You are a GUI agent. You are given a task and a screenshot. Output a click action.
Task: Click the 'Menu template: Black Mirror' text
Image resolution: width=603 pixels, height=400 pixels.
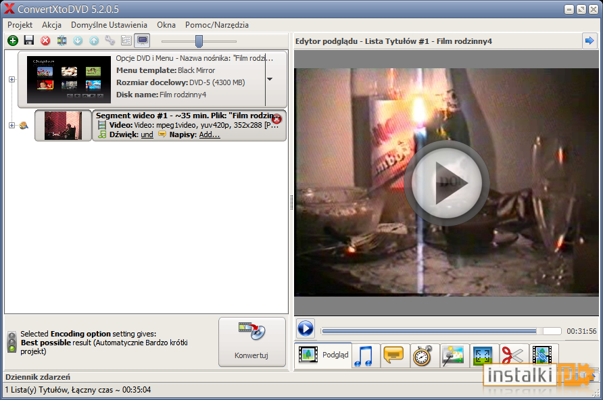pyautogui.click(x=166, y=70)
